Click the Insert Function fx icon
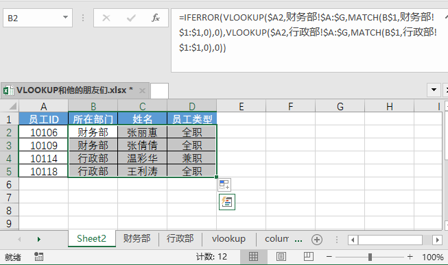Image resolution: width=448 pixels, height=265 pixels. [x=156, y=18]
